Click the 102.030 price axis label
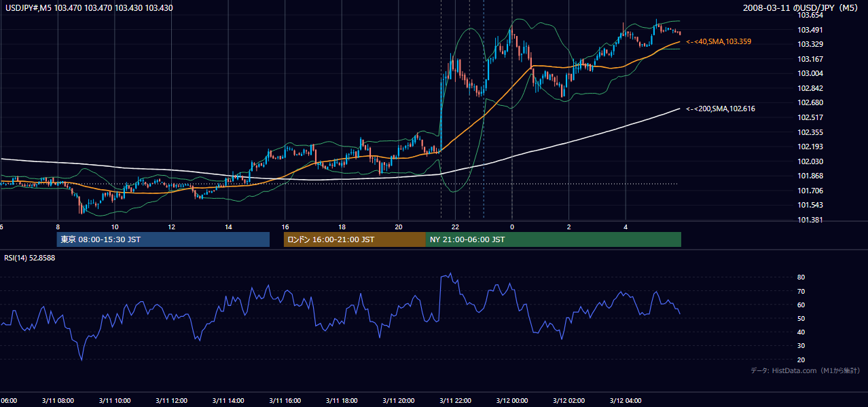868x407 pixels. [810, 161]
